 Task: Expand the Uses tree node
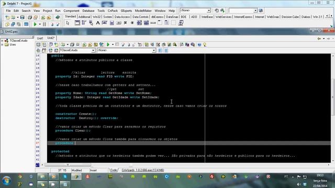2,45
